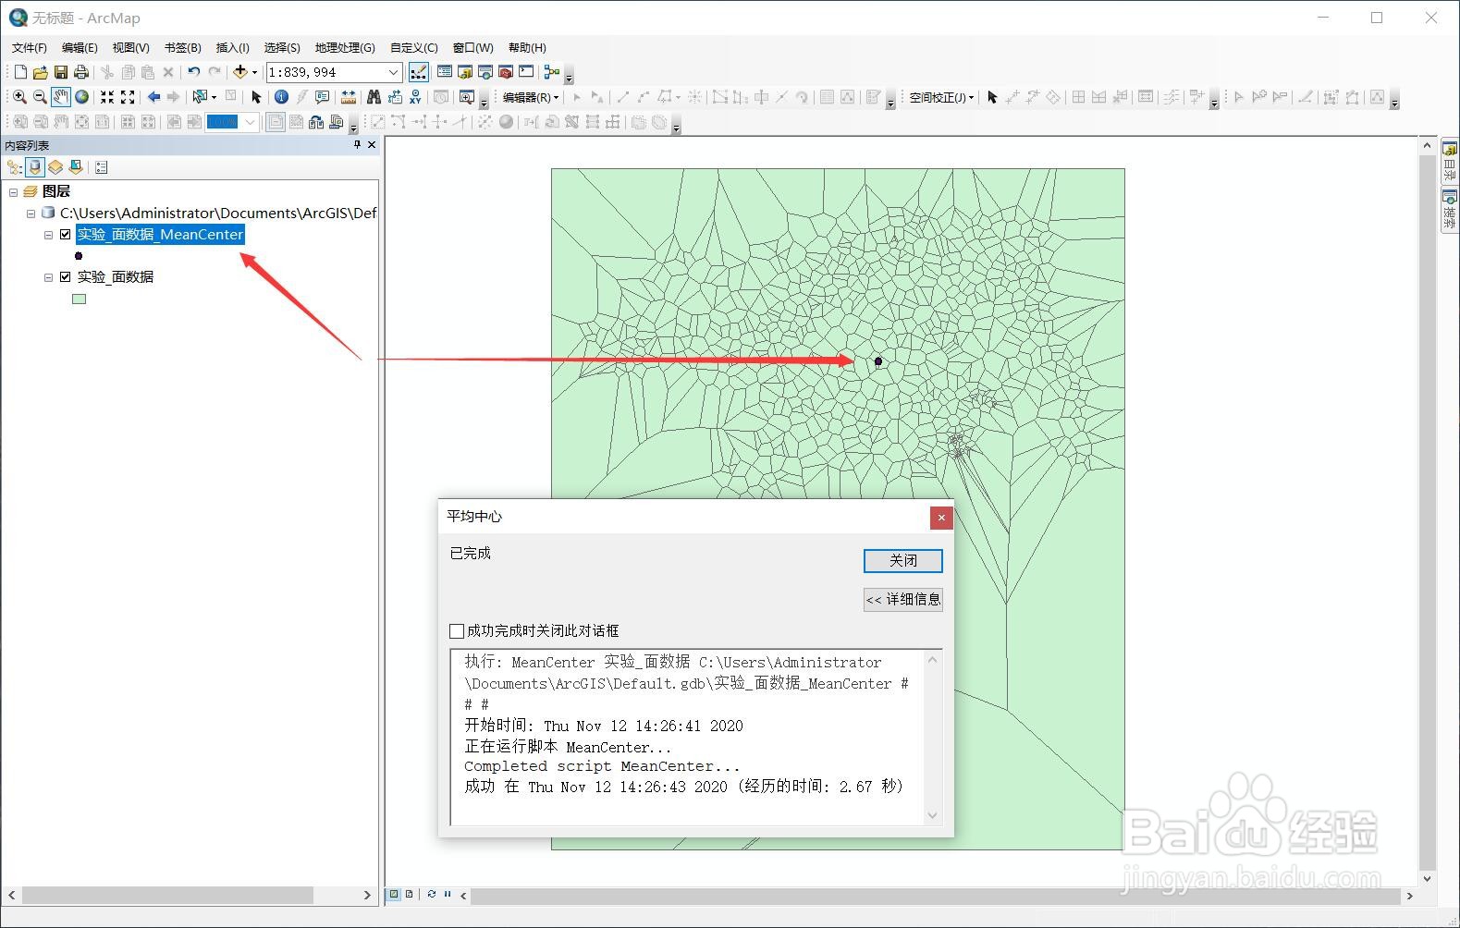Open the 书签(B) menu

(x=182, y=47)
